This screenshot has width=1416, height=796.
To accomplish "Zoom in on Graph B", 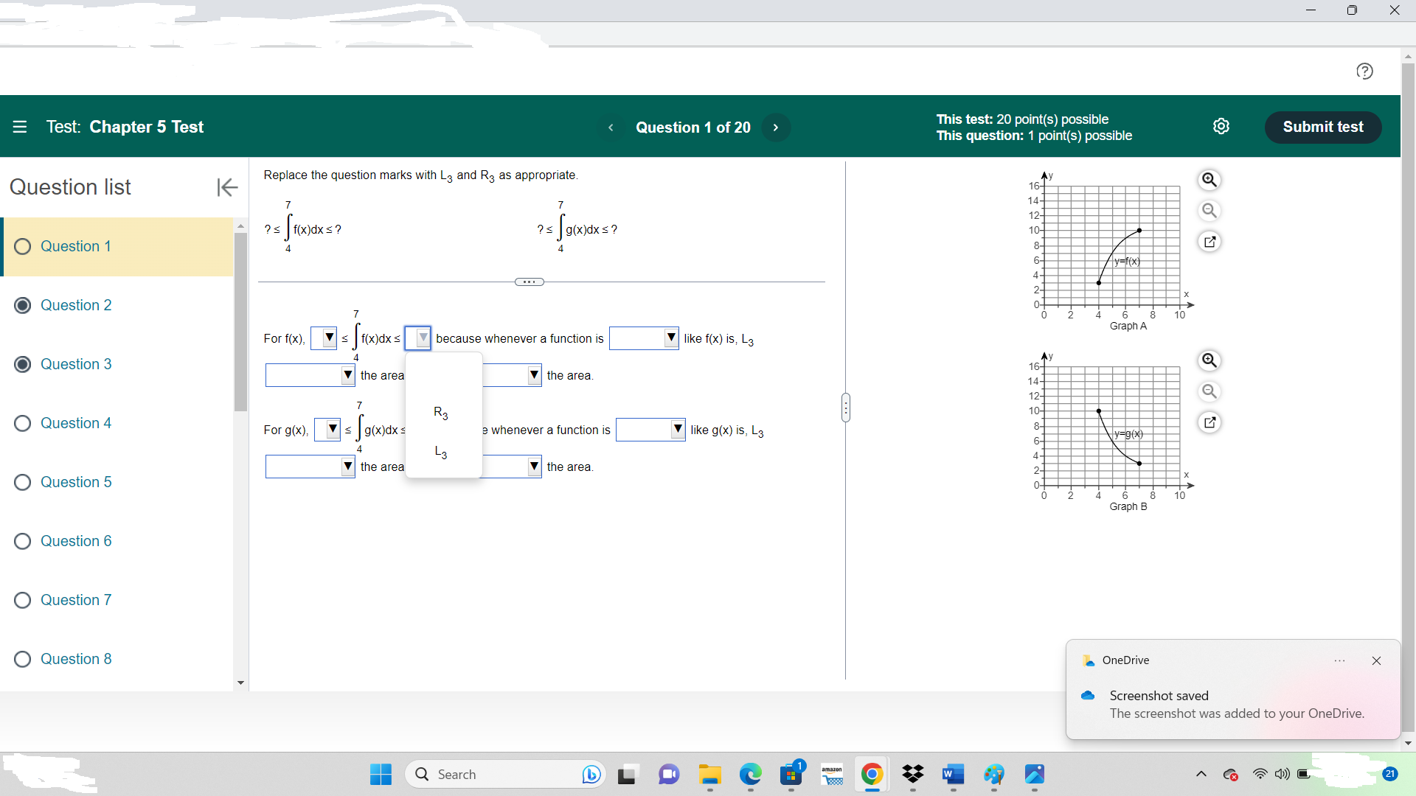I will coord(1209,360).
